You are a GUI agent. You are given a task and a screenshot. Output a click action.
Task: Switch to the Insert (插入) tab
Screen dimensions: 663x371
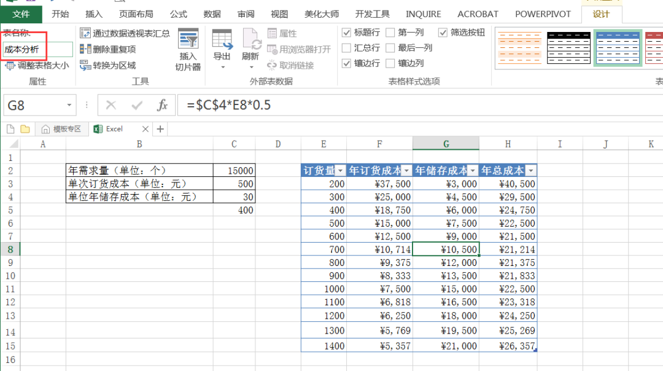pos(94,14)
